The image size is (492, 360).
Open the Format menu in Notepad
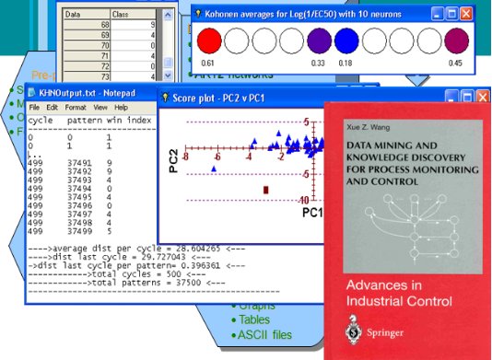pyautogui.click(x=76, y=108)
